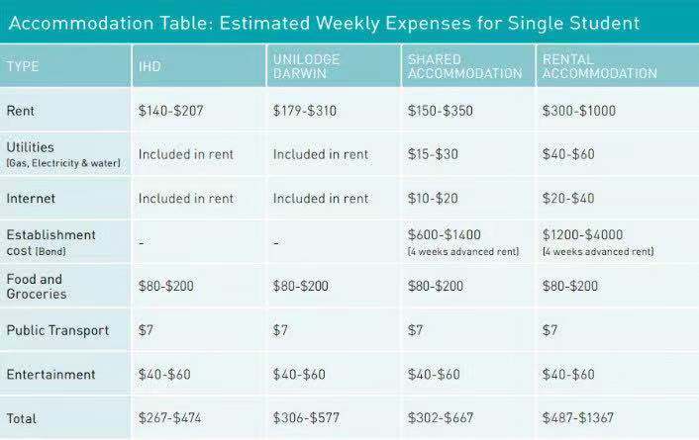
Task: Select the Rental Accommodation column header
Action: point(599,66)
